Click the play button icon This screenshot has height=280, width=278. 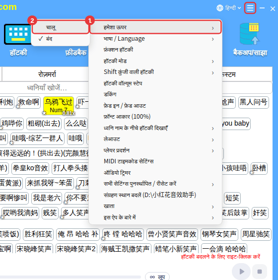[241, 272]
